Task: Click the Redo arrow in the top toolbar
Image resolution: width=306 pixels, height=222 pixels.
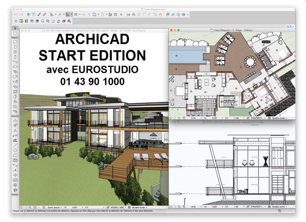Action: (x=21, y=14)
